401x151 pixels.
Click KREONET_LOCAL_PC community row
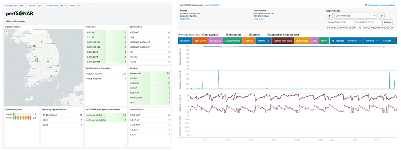pos(150,42)
